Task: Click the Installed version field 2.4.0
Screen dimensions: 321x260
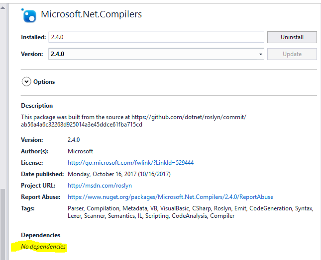Action: pos(156,37)
